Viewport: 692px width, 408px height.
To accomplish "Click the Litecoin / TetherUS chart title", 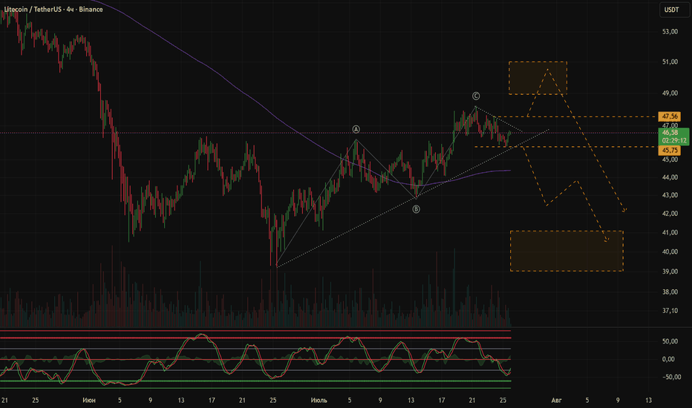I will [x=53, y=9].
